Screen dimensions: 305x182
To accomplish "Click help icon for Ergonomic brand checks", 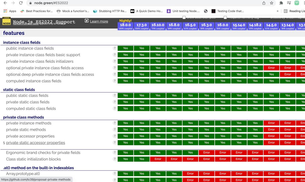I will (115, 153).
